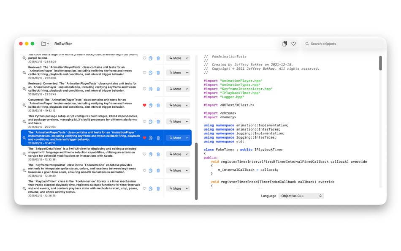Open the Language selector showing Objective-C++

point(301,196)
